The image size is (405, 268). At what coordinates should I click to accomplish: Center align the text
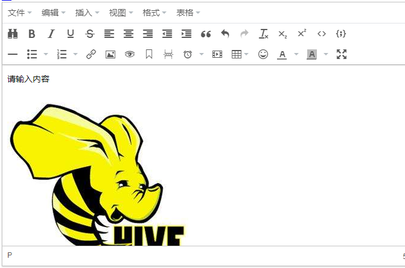[x=129, y=34]
